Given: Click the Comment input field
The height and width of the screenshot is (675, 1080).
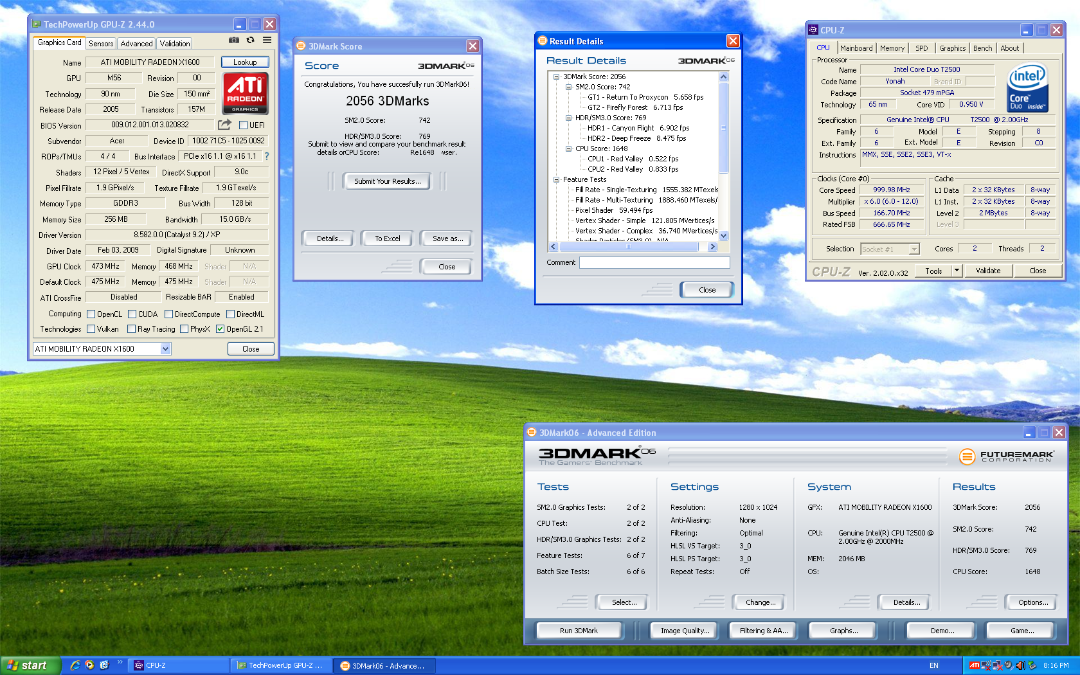Looking at the screenshot, I should pos(654,262).
